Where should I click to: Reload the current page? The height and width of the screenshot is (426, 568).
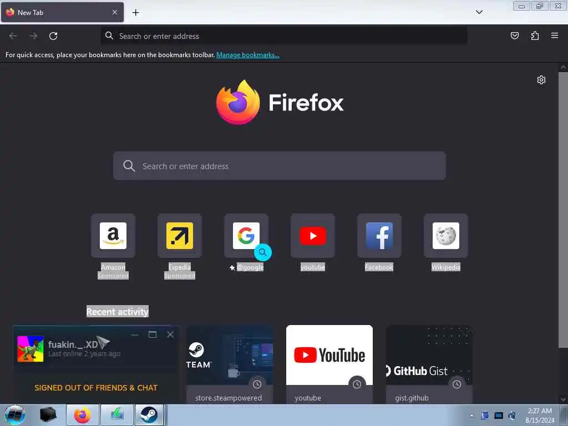(x=53, y=36)
